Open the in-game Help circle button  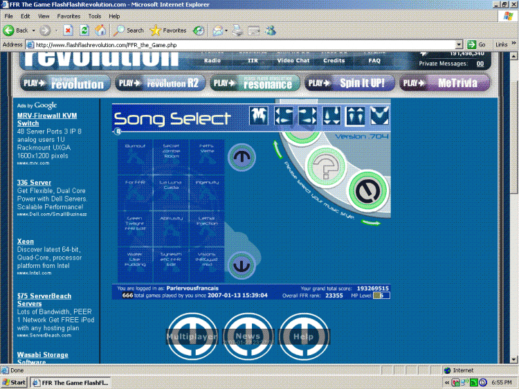click(304, 336)
